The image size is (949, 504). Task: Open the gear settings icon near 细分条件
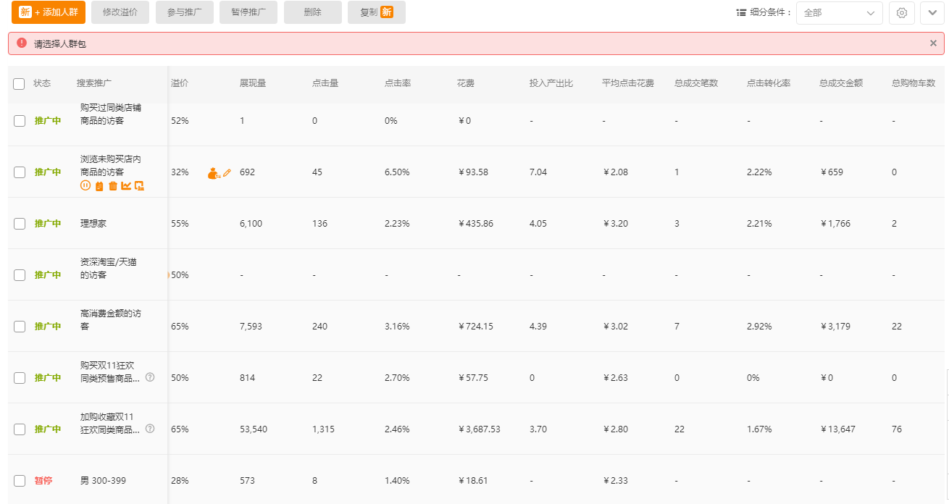coord(902,13)
